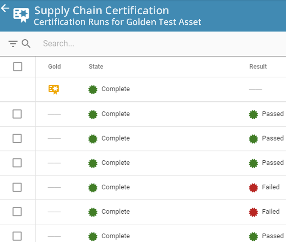Image resolution: width=286 pixels, height=242 pixels.
Task: Check the first Failed row checkbox
Action: pos(17,187)
